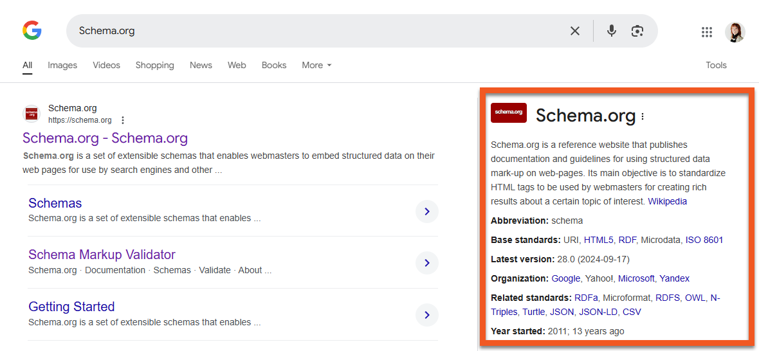Click the Year started 2011 text
This screenshot has width=759, height=351.
[x=557, y=332]
